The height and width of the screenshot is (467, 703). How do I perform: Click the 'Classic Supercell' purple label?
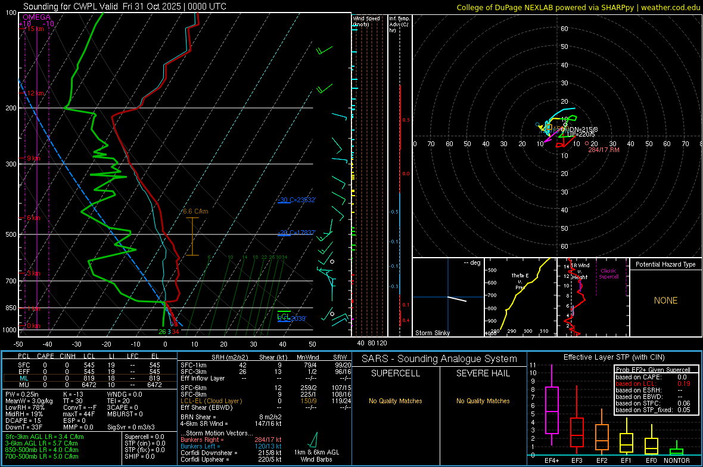(608, 274)
